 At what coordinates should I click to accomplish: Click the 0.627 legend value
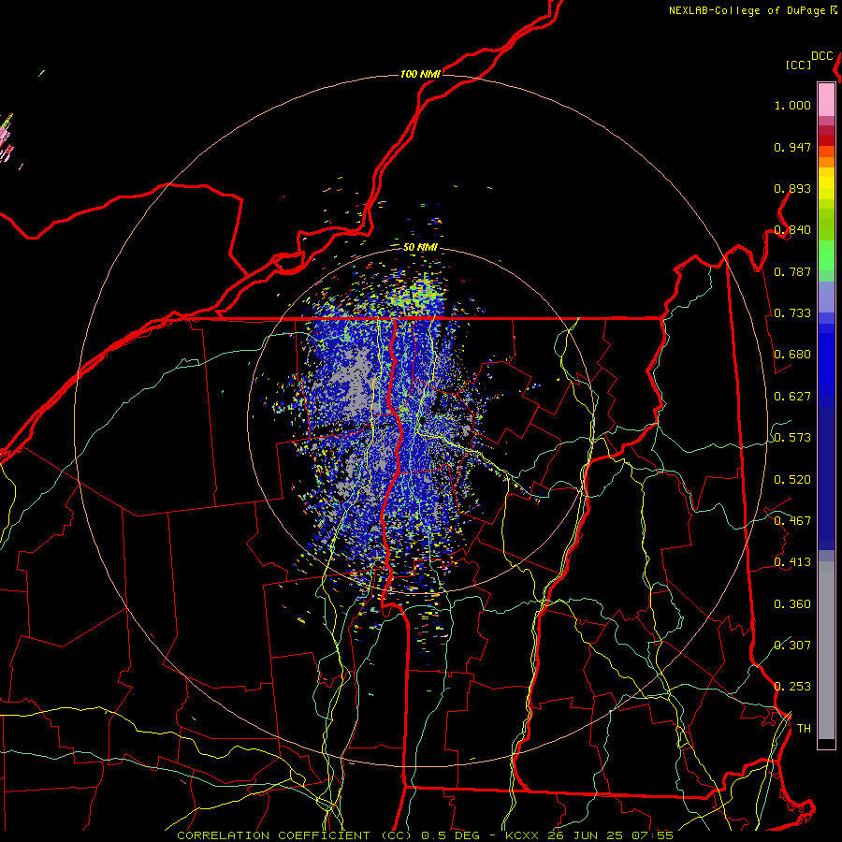point(792,397)
